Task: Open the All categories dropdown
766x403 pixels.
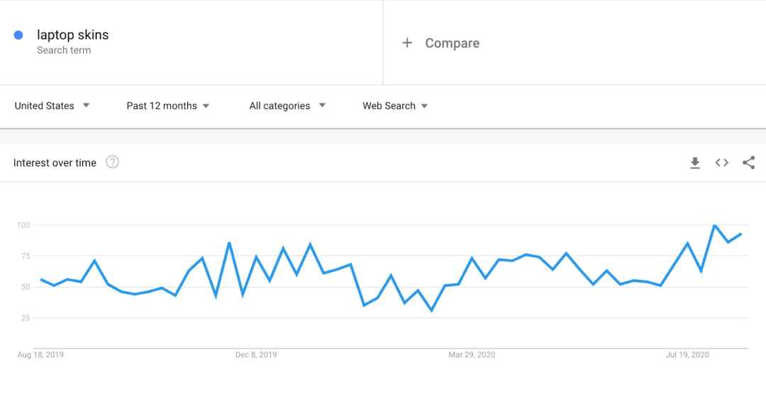Action: [287, 106]
